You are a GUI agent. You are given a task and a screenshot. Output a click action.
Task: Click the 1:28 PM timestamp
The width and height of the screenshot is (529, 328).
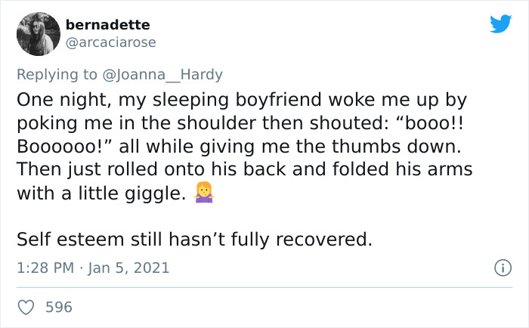tap(45, 268)
